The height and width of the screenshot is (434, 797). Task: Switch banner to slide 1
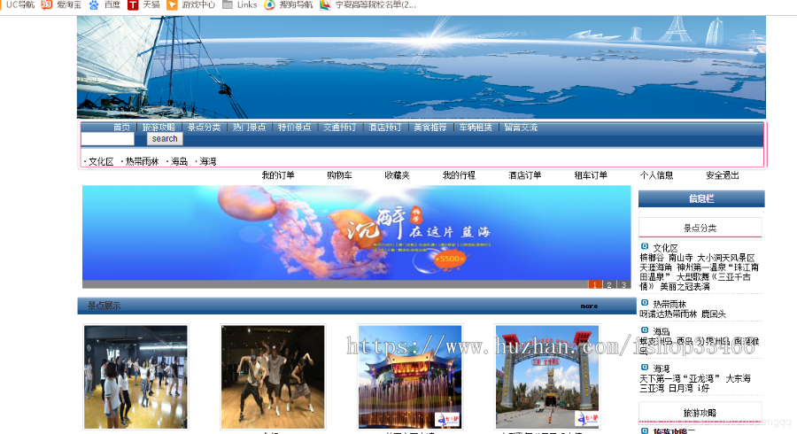tap(595, 284)
